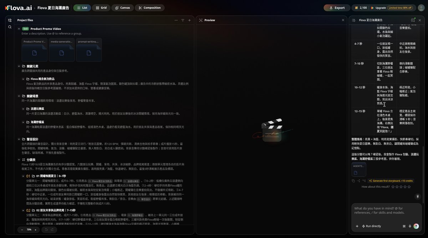Switch to the List view tab
The height and width of the screenshot is (238, 428).
pyautogui.click(x=82, y=7)
